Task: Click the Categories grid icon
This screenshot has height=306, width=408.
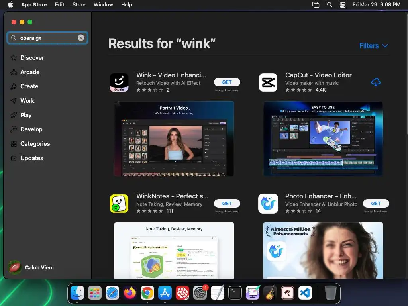Action: [14, 143]
